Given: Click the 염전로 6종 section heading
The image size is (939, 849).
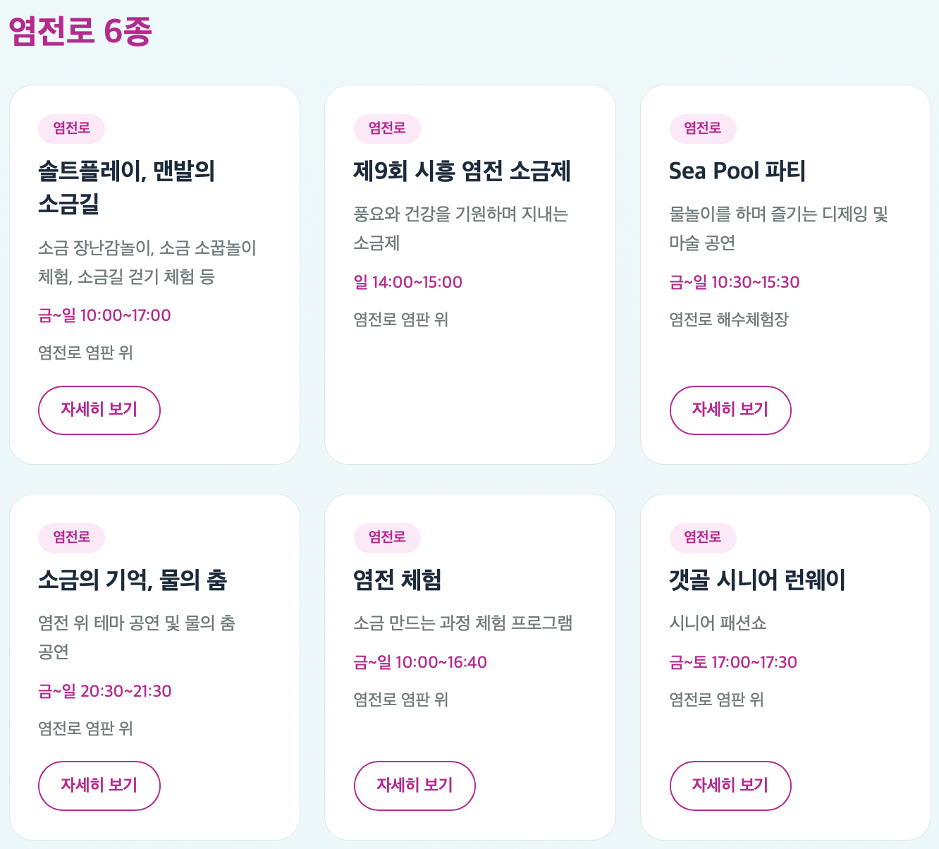Looking at the screenshot, I should click(80, 31).
